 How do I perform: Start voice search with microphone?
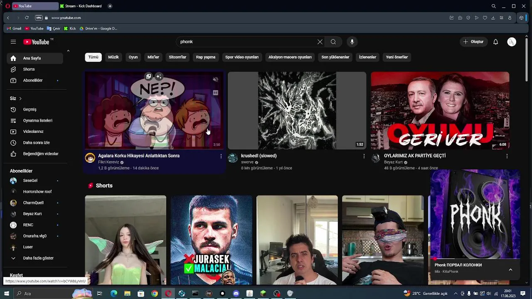[x=352, y=42]
